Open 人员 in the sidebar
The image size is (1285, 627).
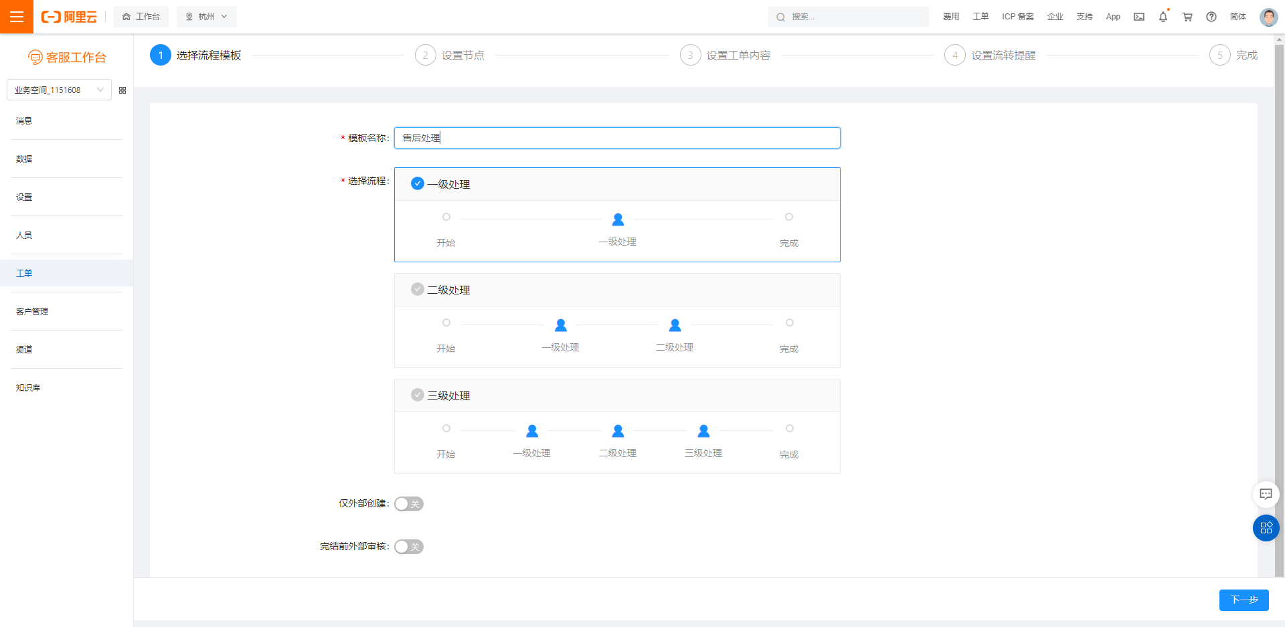66,236
